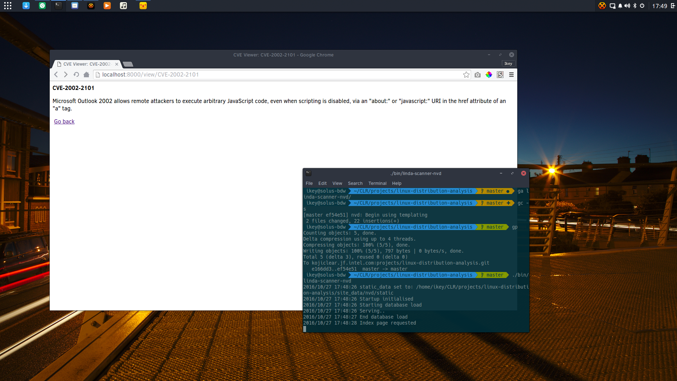Close the Google Chrome window
Image resolution: width=677 pixels, height=381 pixels.
512,55
